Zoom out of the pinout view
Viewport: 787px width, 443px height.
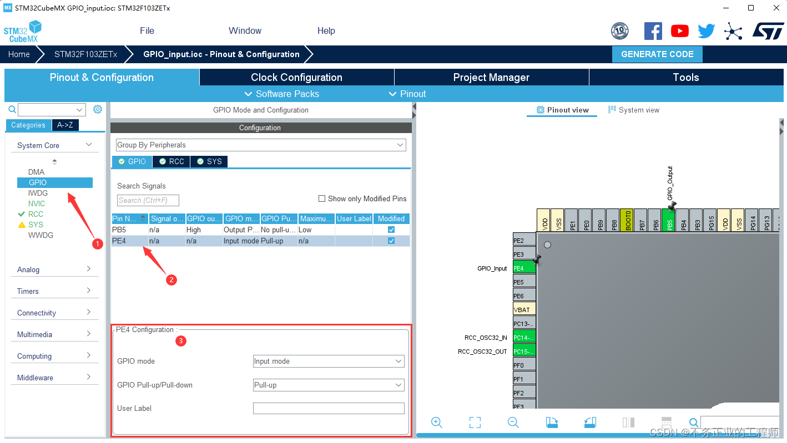coord(513,422)
